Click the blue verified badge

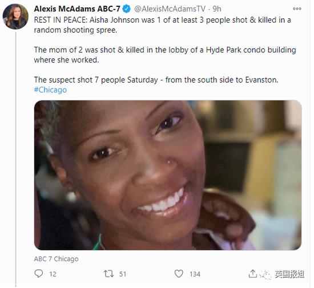point(127,9)
